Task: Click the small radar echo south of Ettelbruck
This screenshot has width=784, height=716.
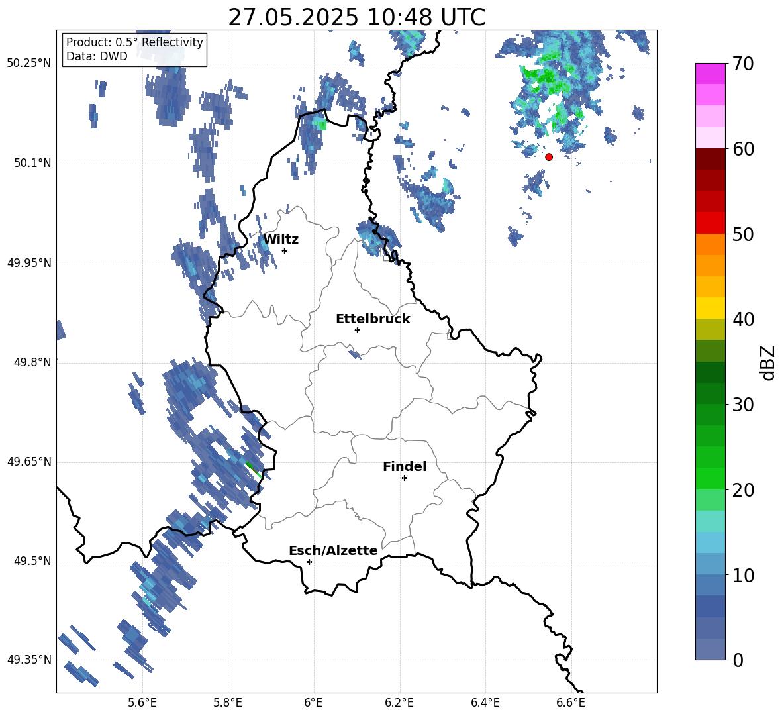Action: tap(355, 354)
